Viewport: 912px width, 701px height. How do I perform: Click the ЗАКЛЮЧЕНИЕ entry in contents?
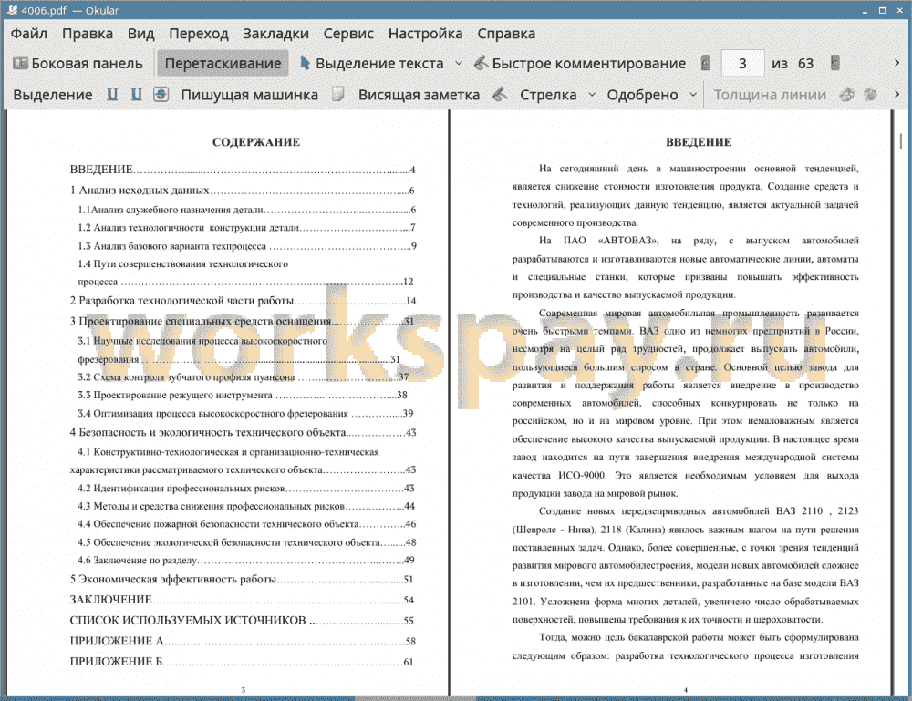pos(242,600)
